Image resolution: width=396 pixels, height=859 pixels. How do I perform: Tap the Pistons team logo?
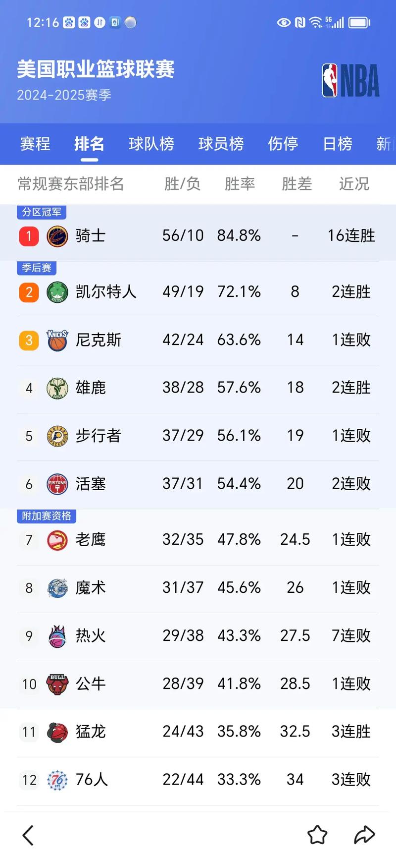(x=57, y=484)
